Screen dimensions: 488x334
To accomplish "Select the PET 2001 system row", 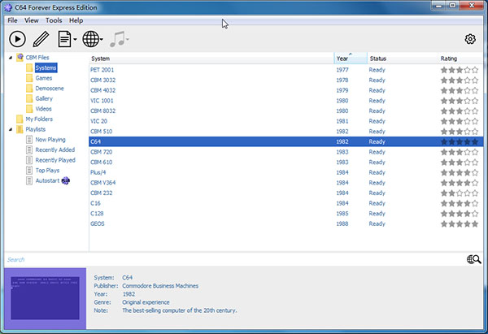I will [x=285, y=70].
